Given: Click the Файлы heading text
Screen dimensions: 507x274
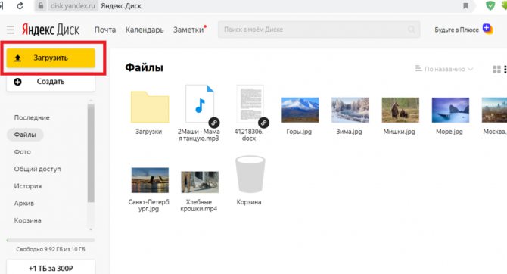Looking at the screenshot, I should click(x=145, y=67).
